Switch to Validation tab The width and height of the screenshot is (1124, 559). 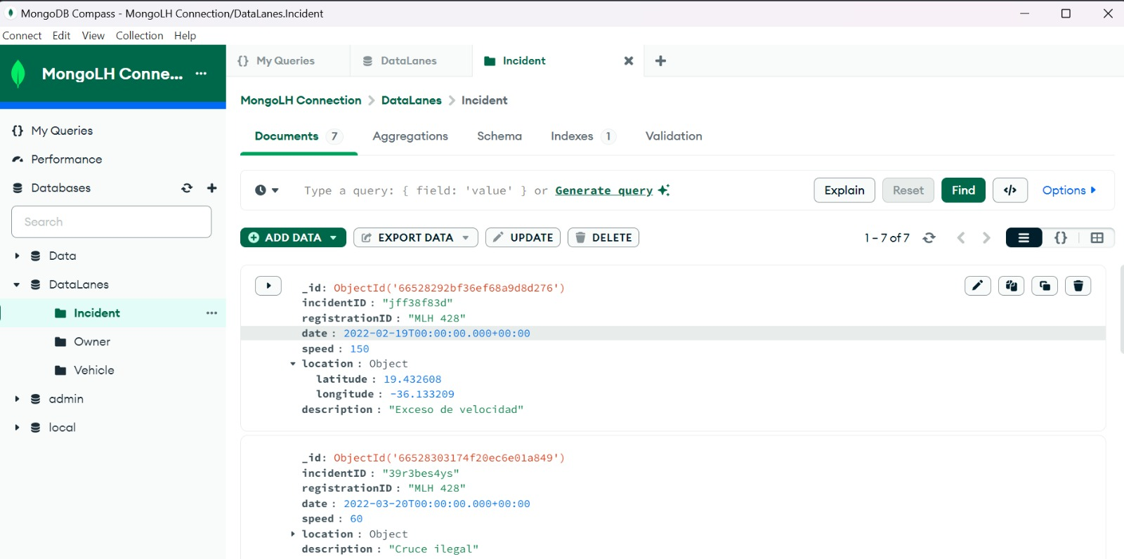674,136
